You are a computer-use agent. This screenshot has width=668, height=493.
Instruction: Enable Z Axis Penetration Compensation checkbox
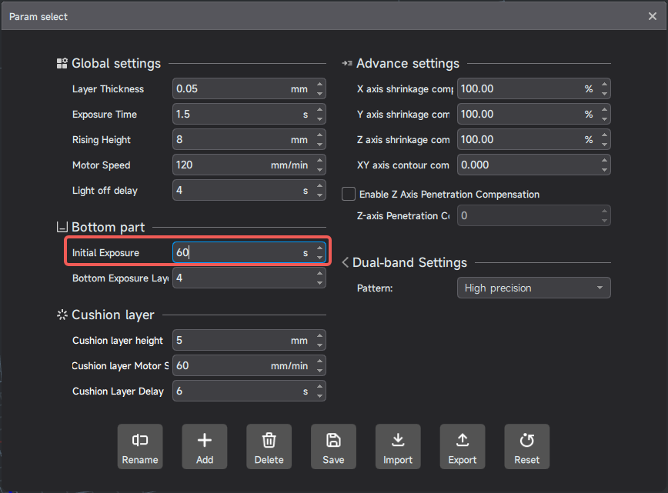tap(349, 195)
